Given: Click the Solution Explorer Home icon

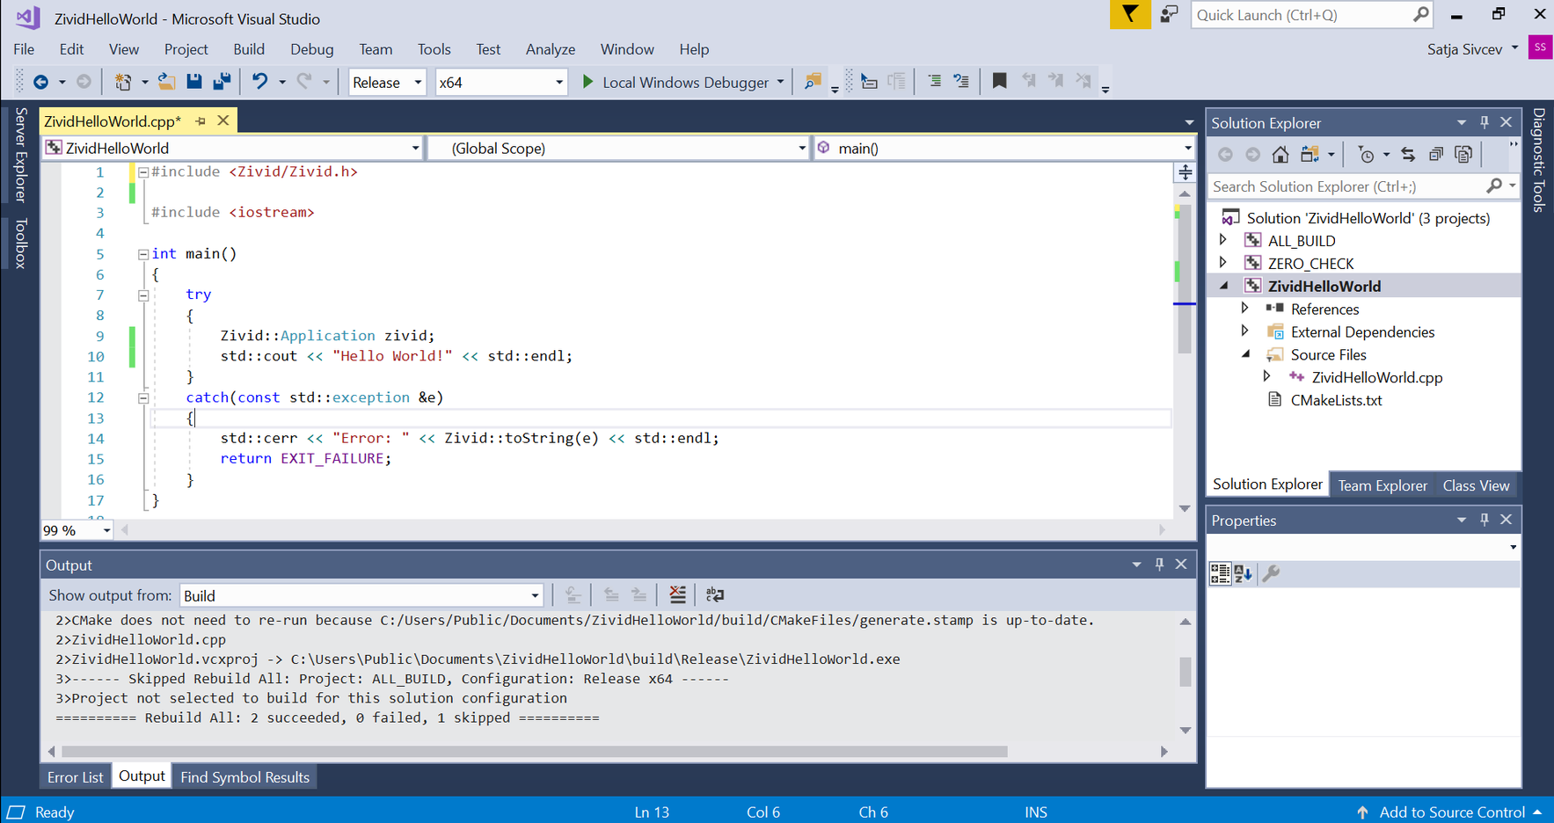Looking at the screenshot, I should coord(1280,155).
